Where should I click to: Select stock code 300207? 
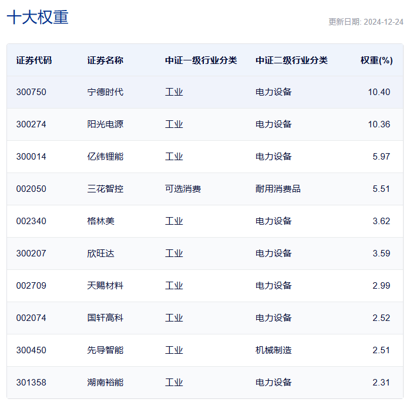click(x=31, y=253)
